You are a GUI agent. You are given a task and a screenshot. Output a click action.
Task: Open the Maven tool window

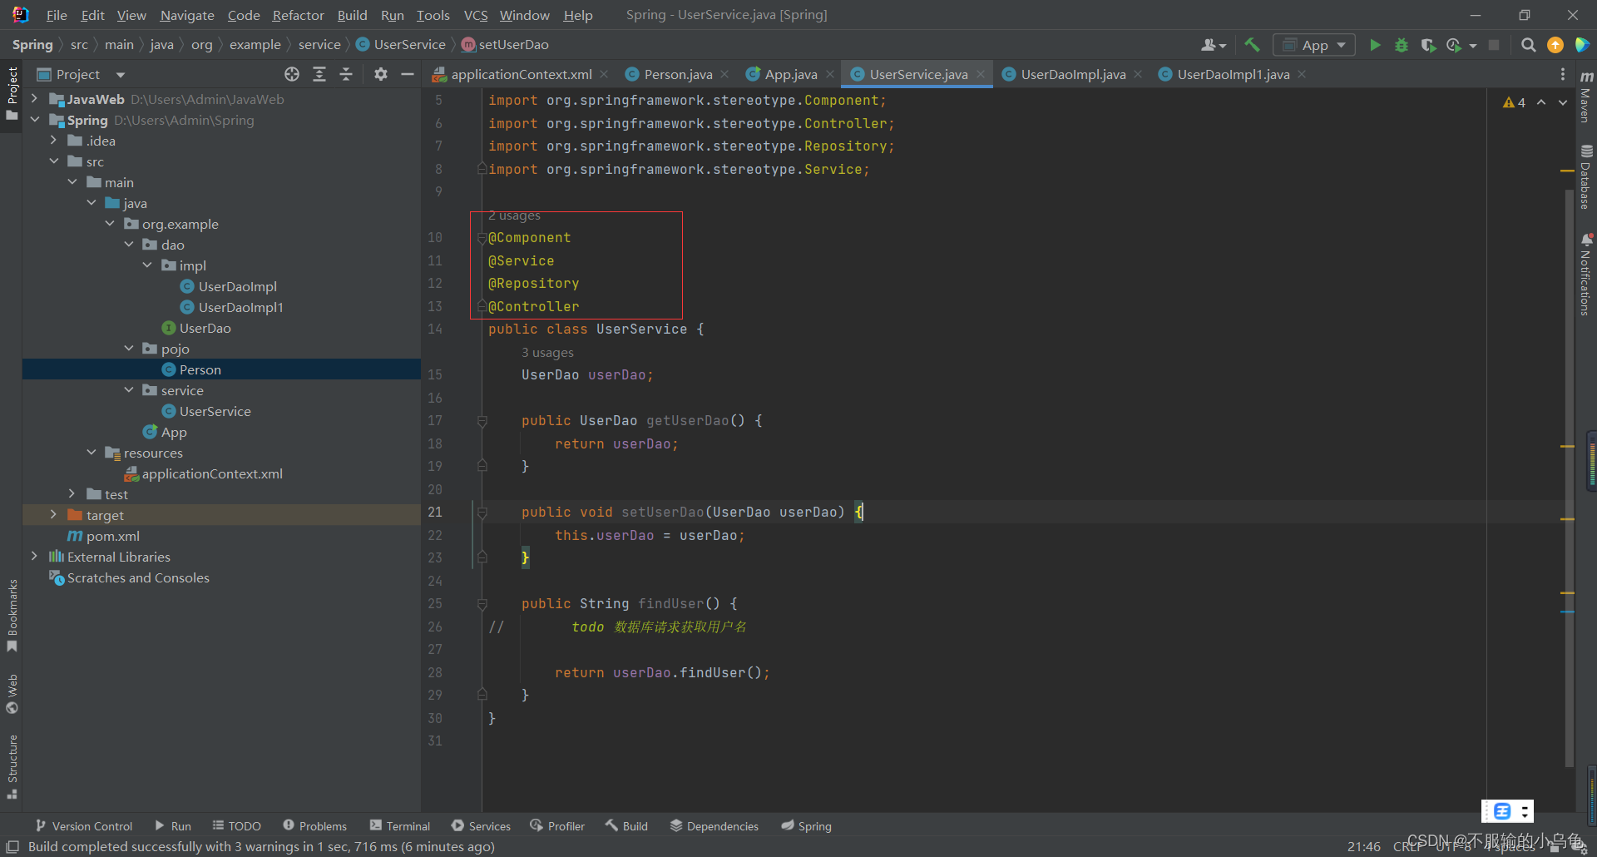[1586, 98]
